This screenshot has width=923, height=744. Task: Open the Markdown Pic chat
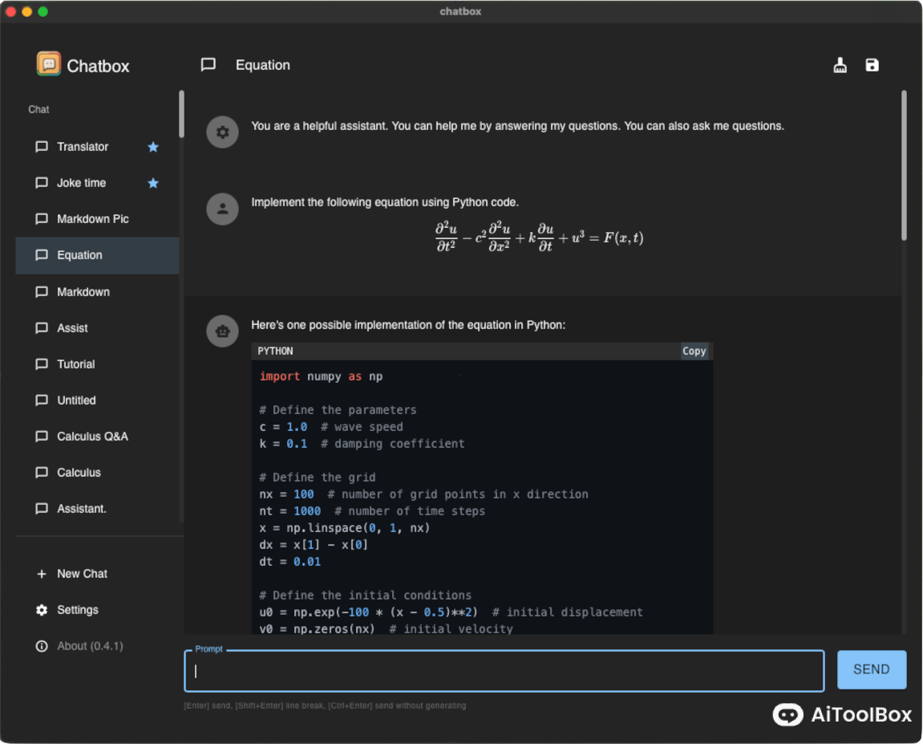92,219
